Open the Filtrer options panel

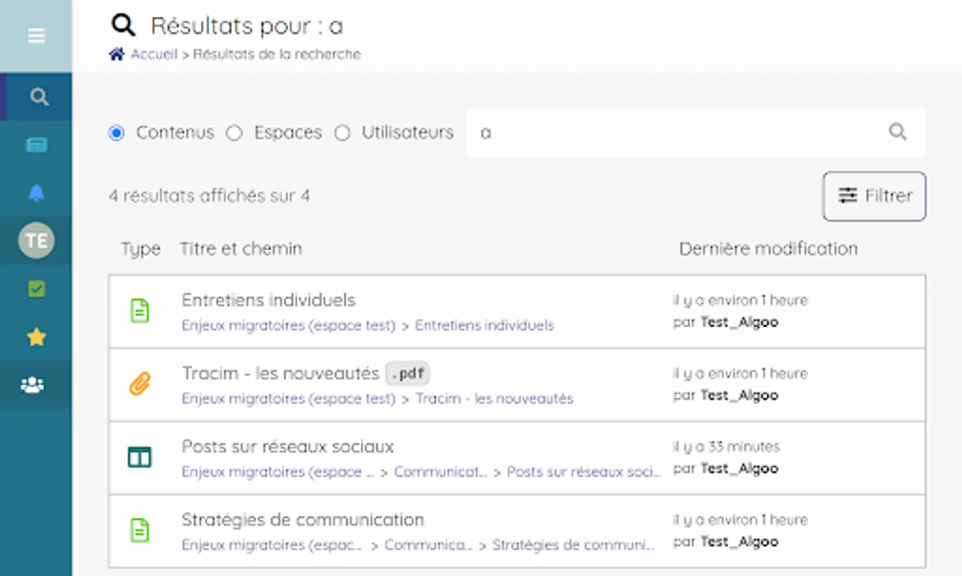(x=874, y=196)
